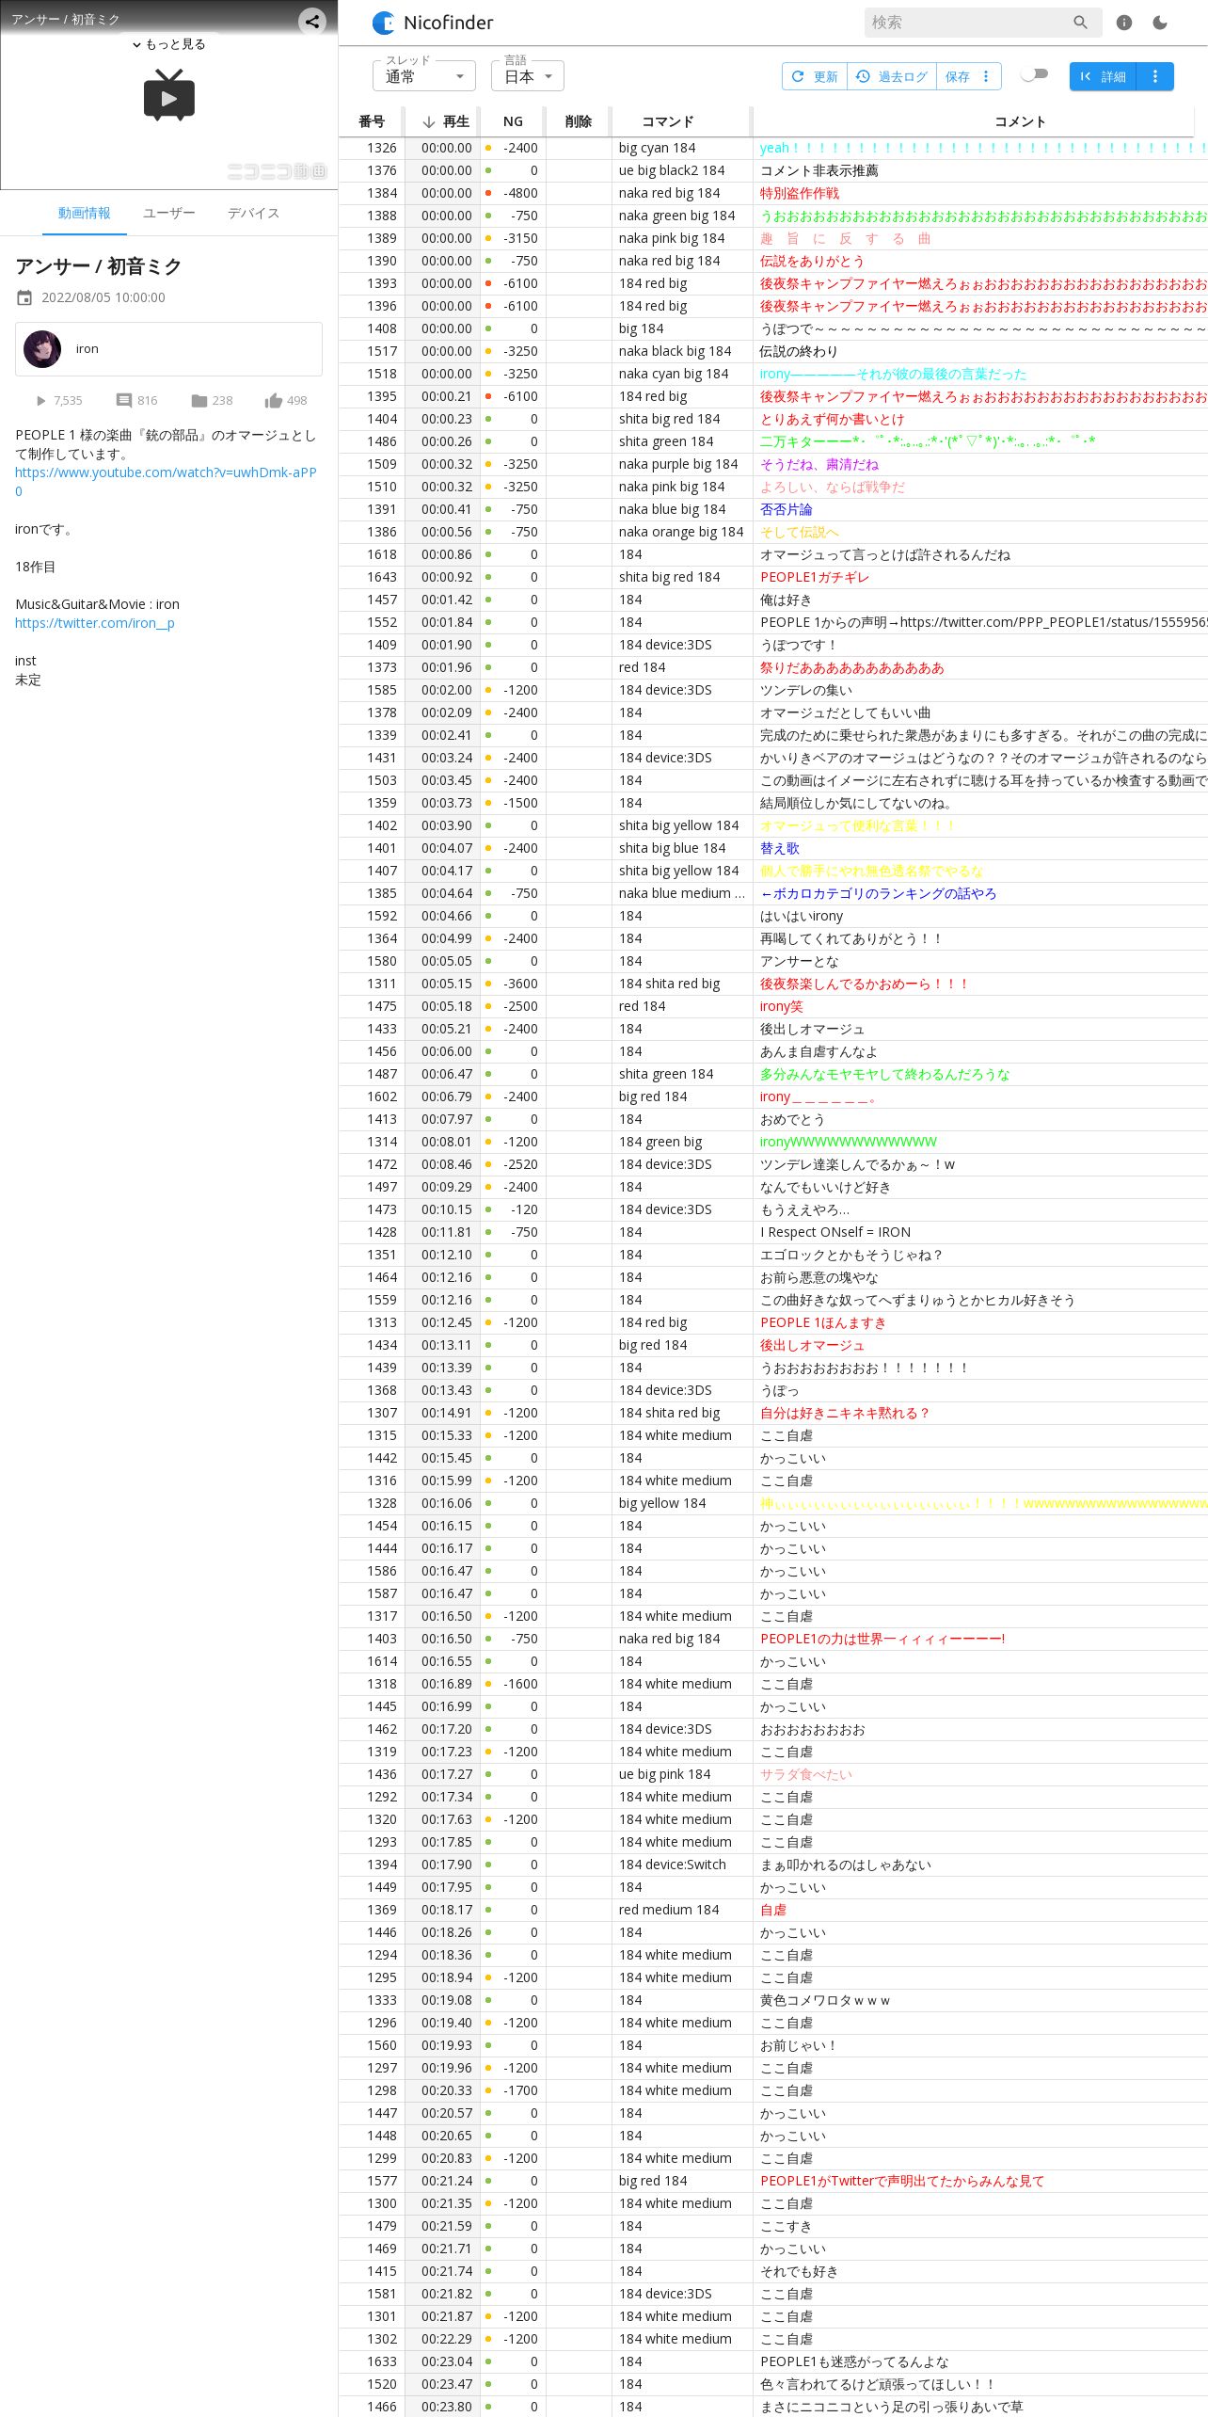Expand もっと見る in the player
1208x2417 pixels.
(x=169, y=44)
